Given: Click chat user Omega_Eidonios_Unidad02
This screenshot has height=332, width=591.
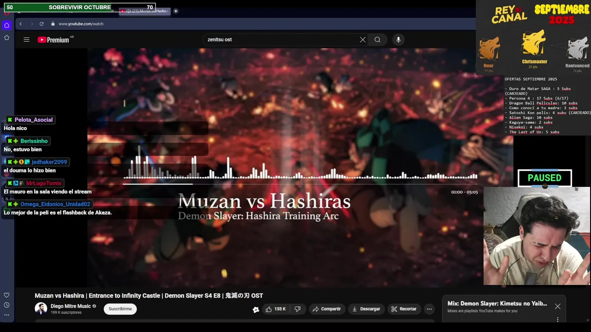Looking at the screenshot, I should pyautogui.click(x=55, y=204).
